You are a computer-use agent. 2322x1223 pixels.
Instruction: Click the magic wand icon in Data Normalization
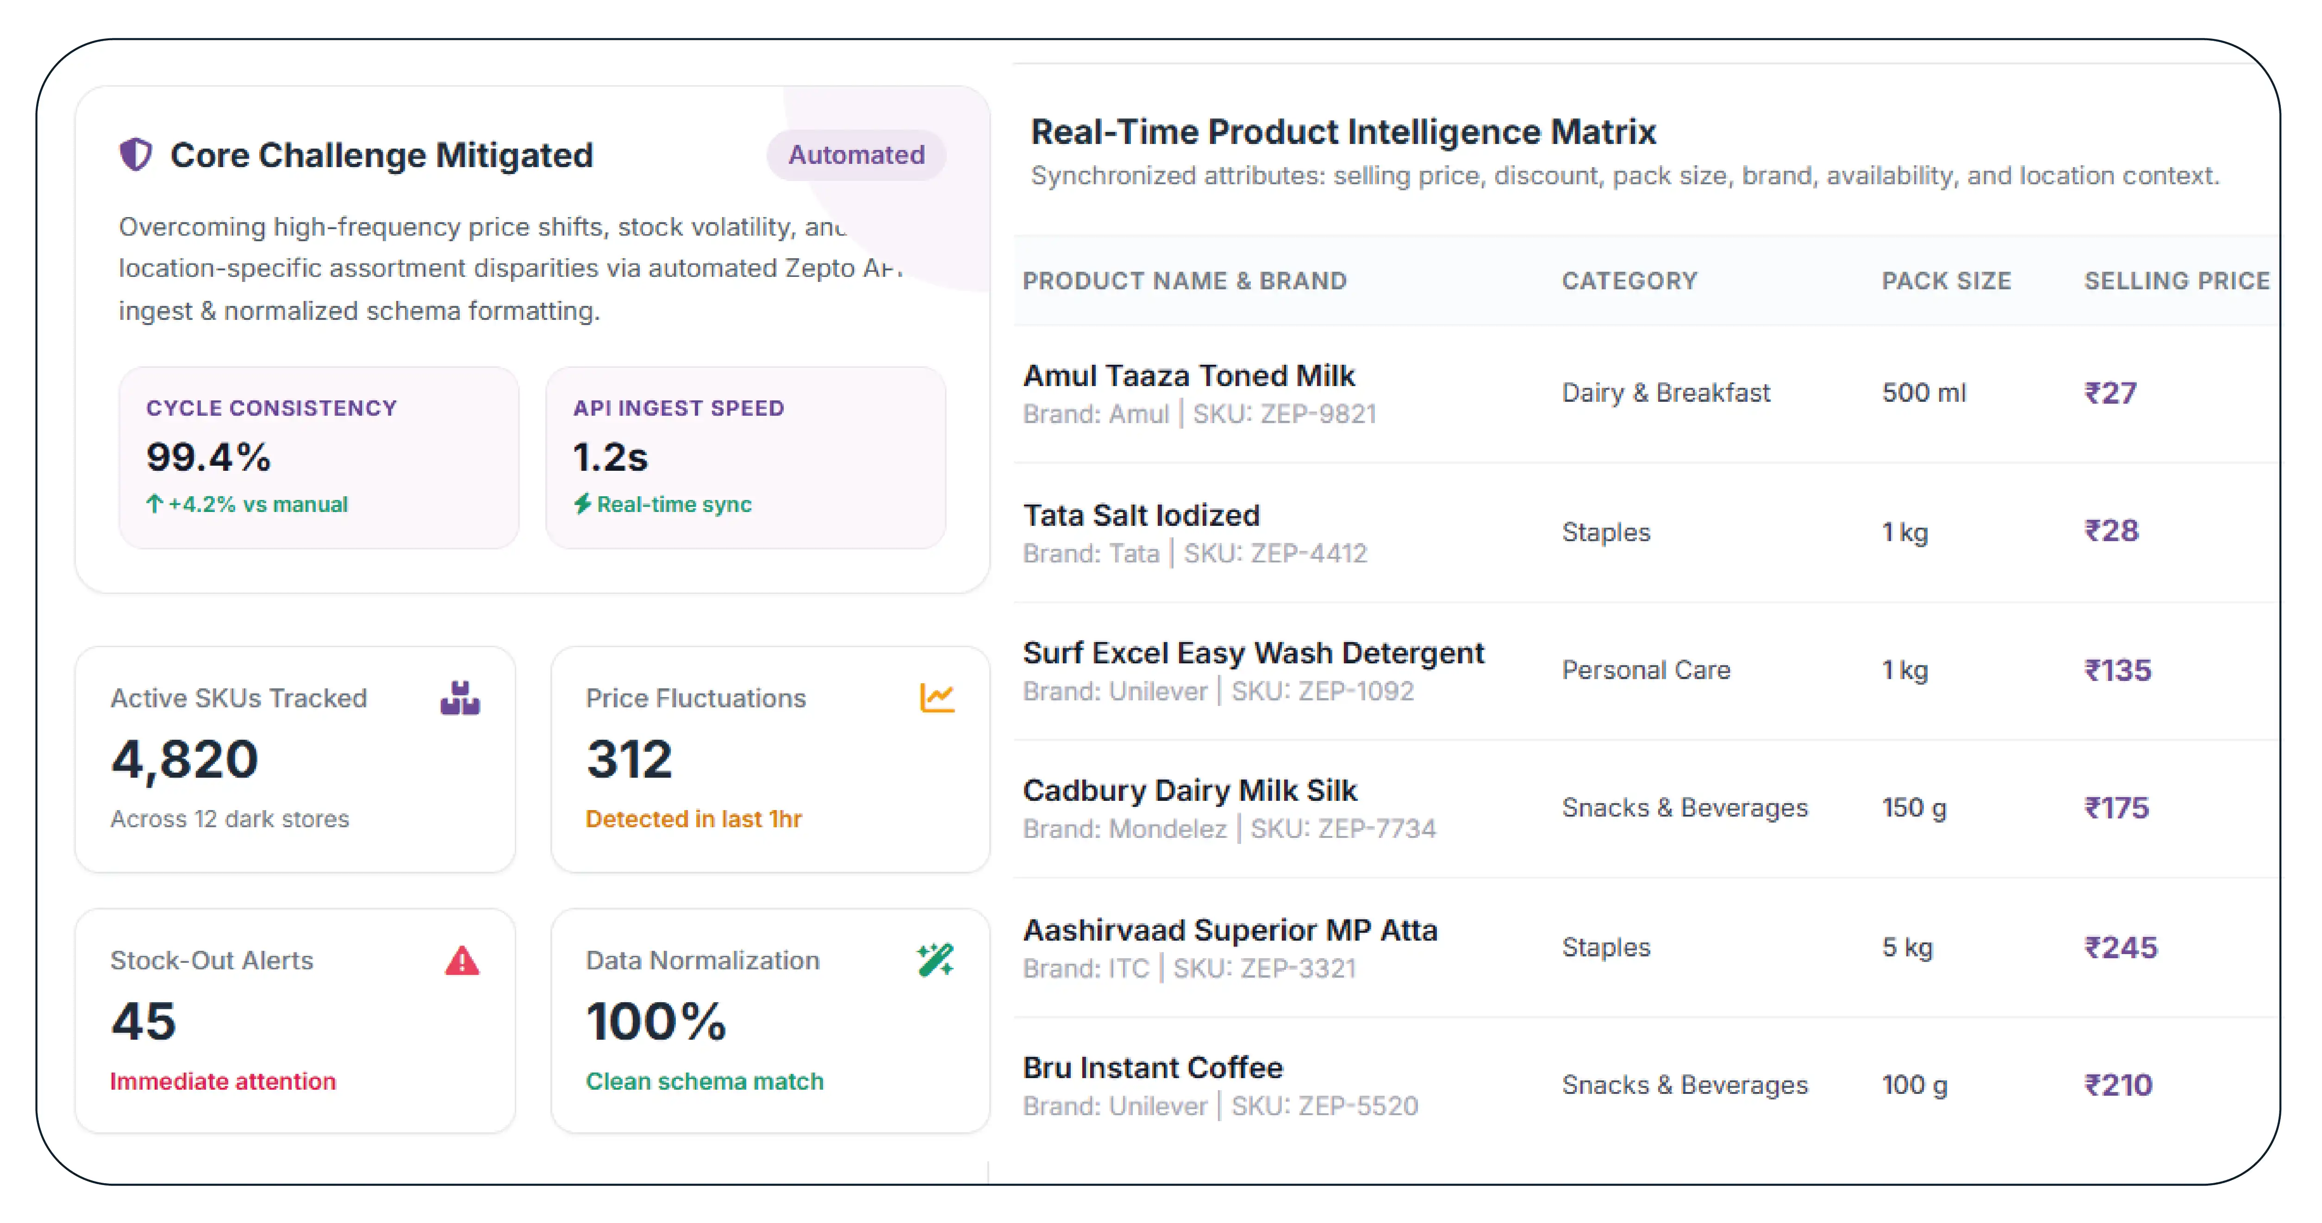936,960
